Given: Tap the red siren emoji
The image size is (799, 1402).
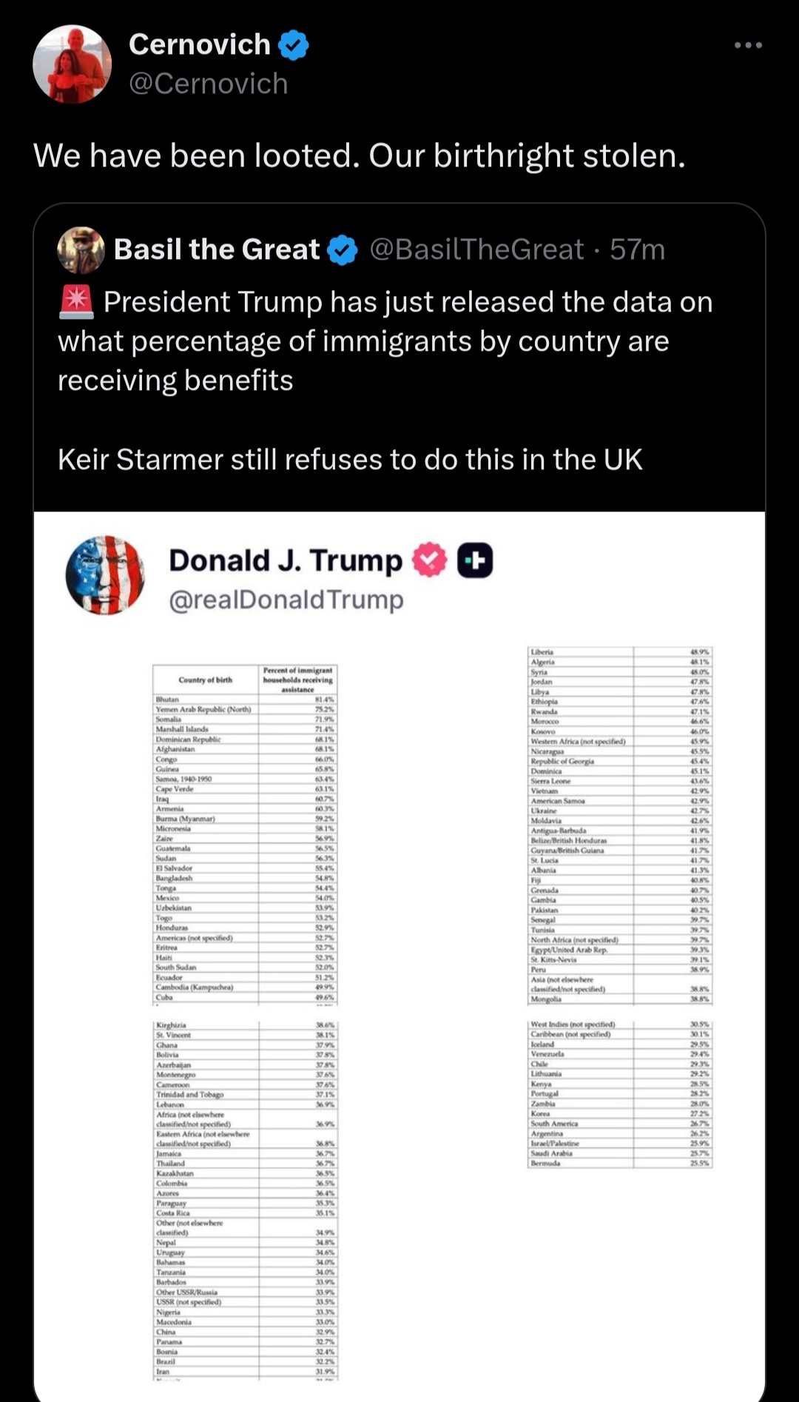Looking at the screenshot, I should click(x=75, y=302).
